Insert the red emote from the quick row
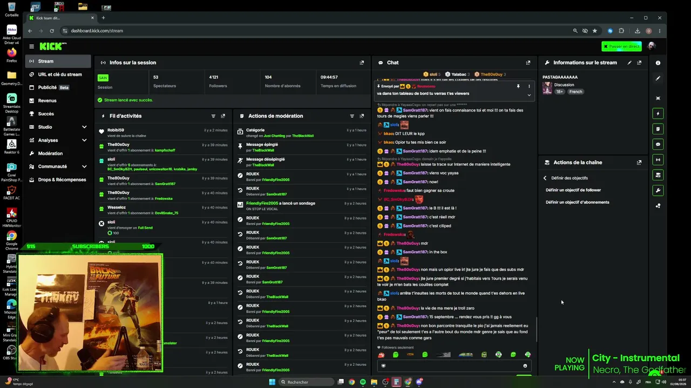This screenshot has width=691, height=388. point(381,355)
